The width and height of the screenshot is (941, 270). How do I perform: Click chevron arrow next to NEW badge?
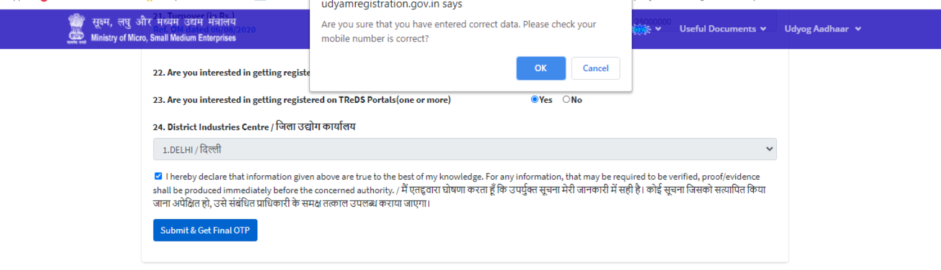(x=658, y=29)
